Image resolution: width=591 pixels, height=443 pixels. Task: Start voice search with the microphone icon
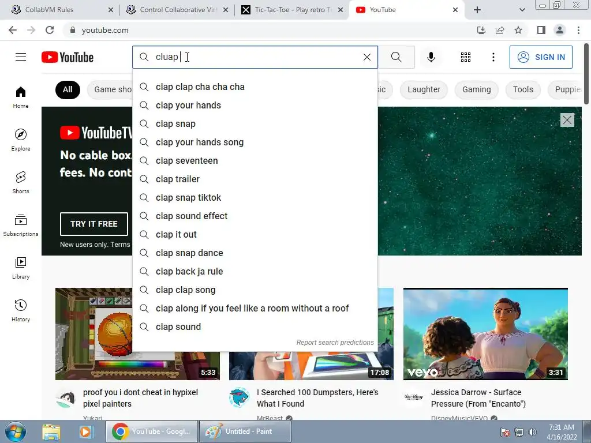[x=431, y=57]
